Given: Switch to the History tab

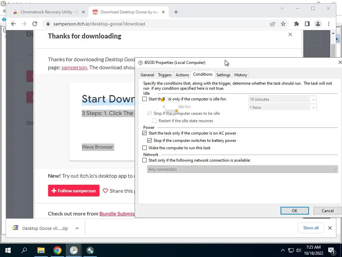Looking at the screenshot, I should coord(240,75).
